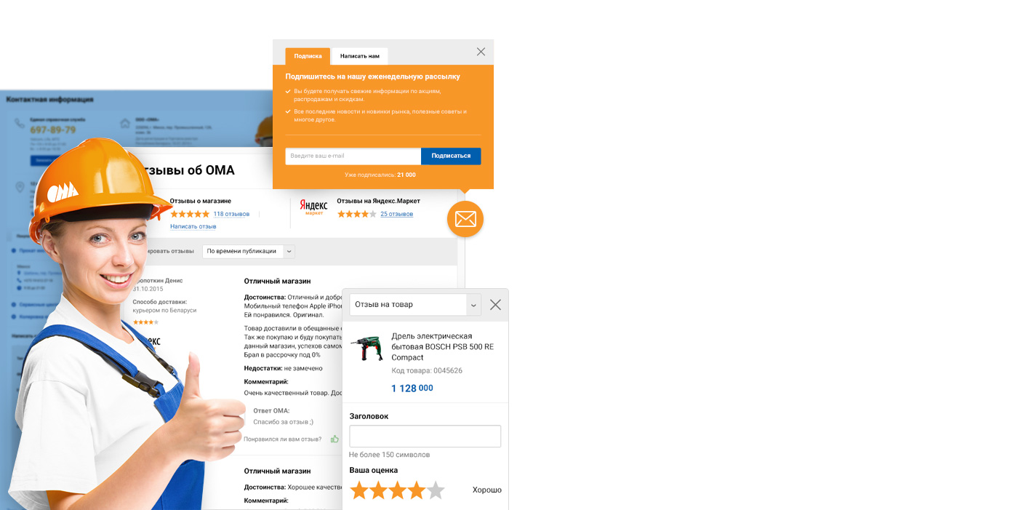Open the 25 отзывов link
The image size is (1018, 510).
[x=396, y=214]
